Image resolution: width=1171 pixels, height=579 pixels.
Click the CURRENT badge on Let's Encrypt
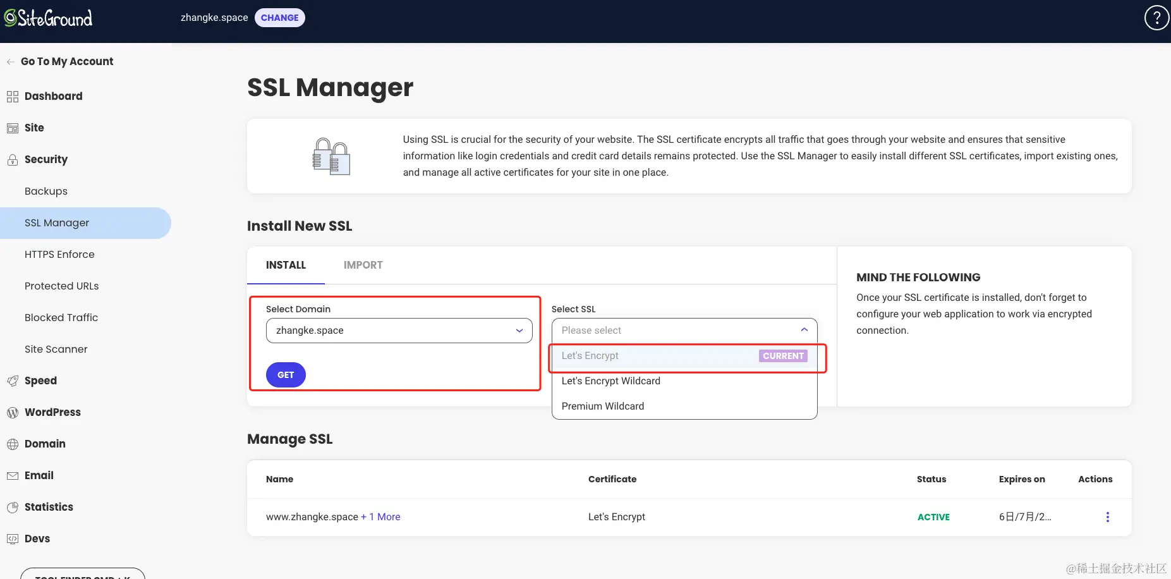(x=783, y=356)
